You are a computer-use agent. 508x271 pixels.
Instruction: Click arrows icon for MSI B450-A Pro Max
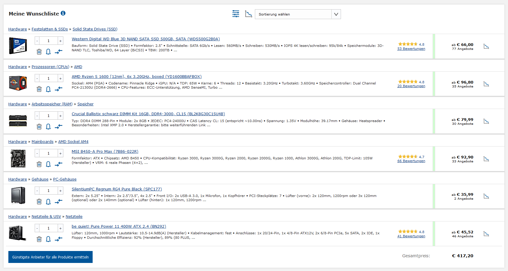(x=59, y=164)
